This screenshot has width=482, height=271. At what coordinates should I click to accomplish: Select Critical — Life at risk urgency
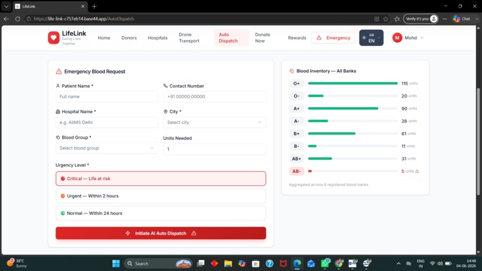tap(161, 178)
